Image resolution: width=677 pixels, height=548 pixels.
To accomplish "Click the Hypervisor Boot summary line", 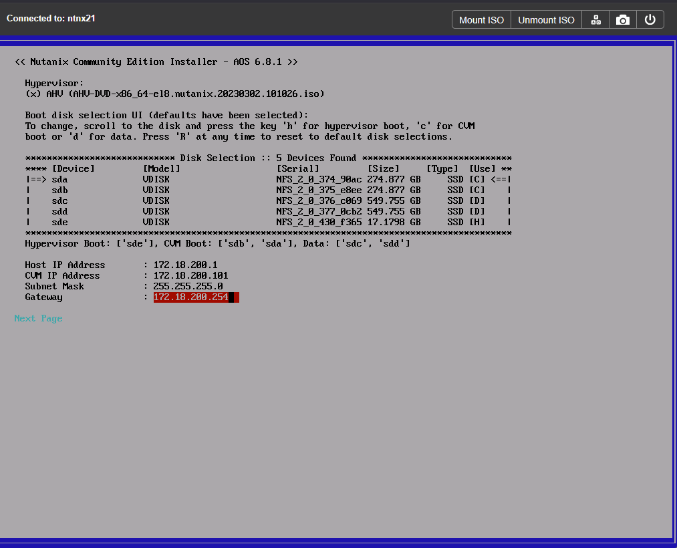I will coord(217,243).
